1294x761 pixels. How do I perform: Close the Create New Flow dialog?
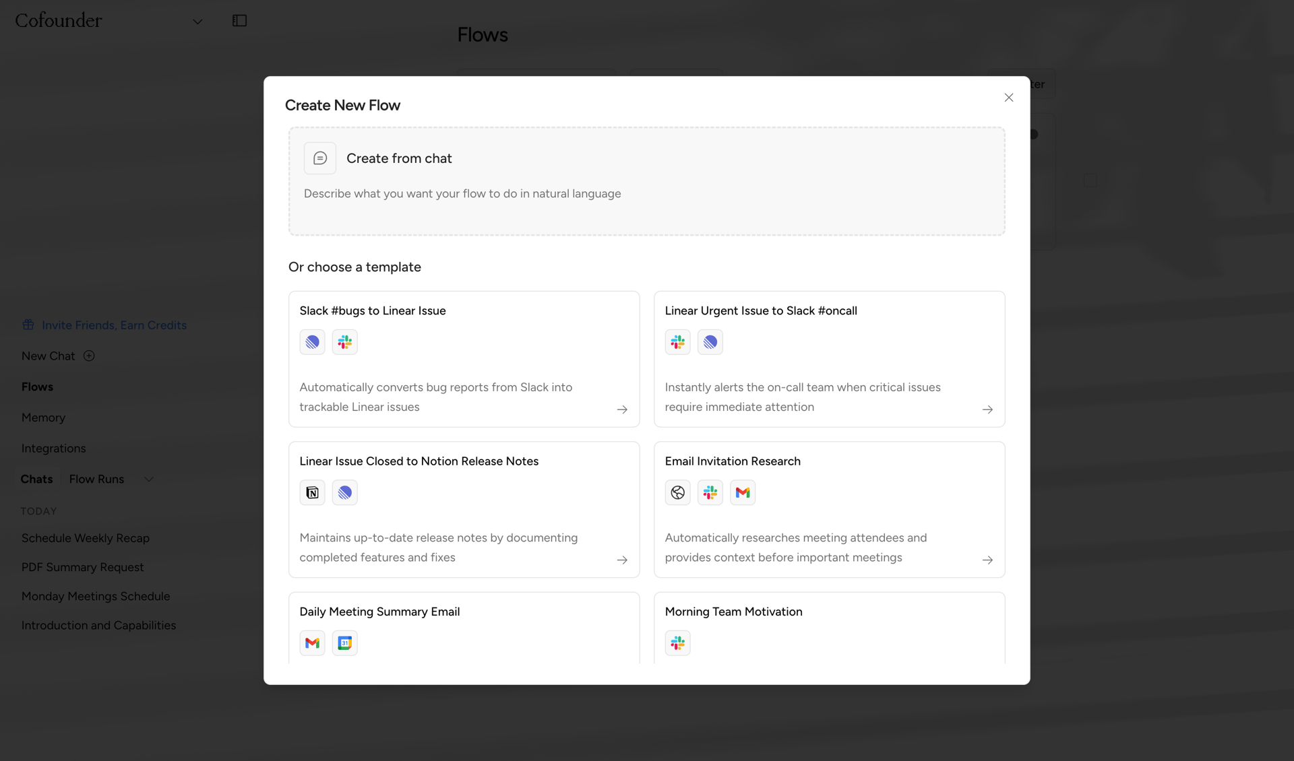1008,98
